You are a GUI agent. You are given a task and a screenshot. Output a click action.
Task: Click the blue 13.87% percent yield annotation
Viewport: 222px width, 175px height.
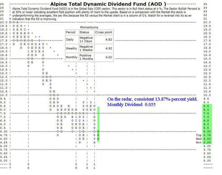pyautogui.click(x=152, y=99)
